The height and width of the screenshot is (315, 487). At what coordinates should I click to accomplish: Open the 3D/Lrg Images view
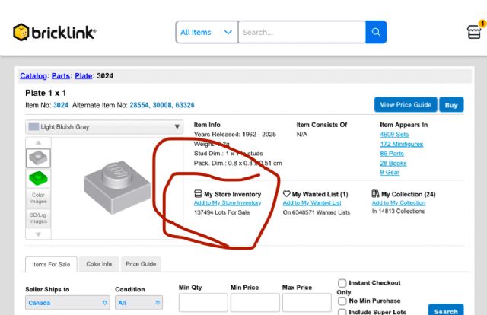pyautogui.click(x=39, y=218)
